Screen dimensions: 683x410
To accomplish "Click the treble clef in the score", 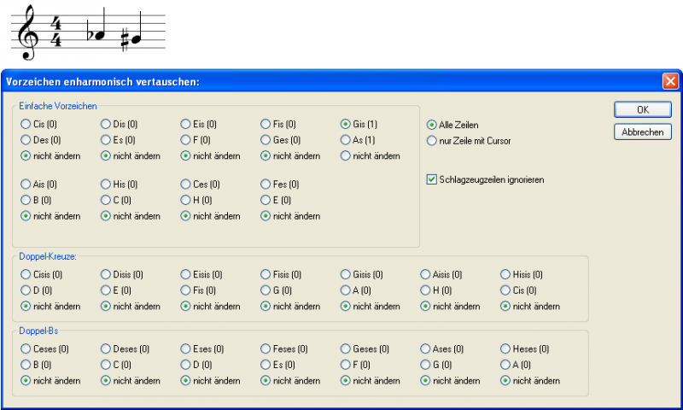I will 30,33.
